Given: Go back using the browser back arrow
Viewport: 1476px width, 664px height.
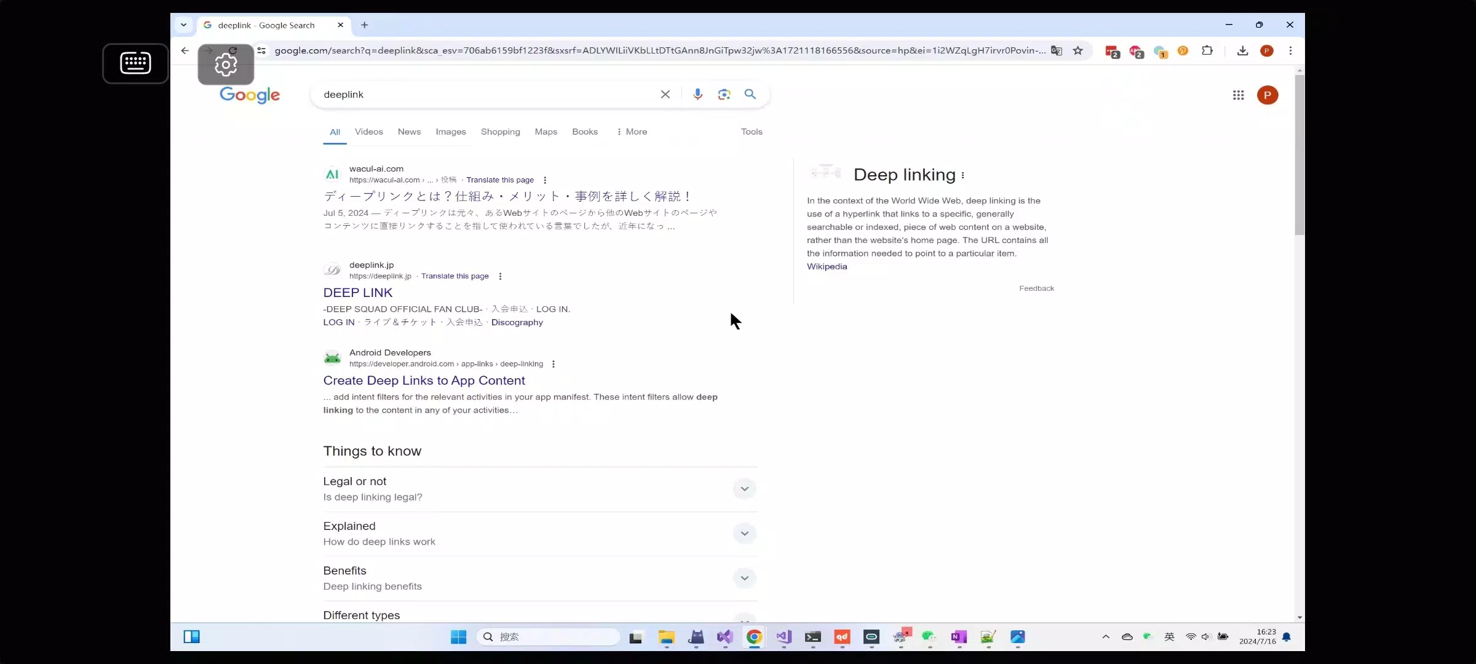Looking at the screenshot, I should 185,51.
